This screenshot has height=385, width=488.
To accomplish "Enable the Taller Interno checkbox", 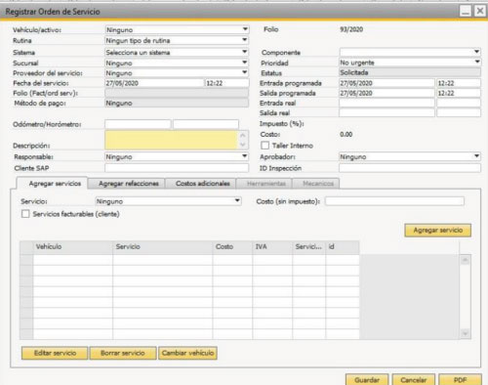I will point(265,146).
